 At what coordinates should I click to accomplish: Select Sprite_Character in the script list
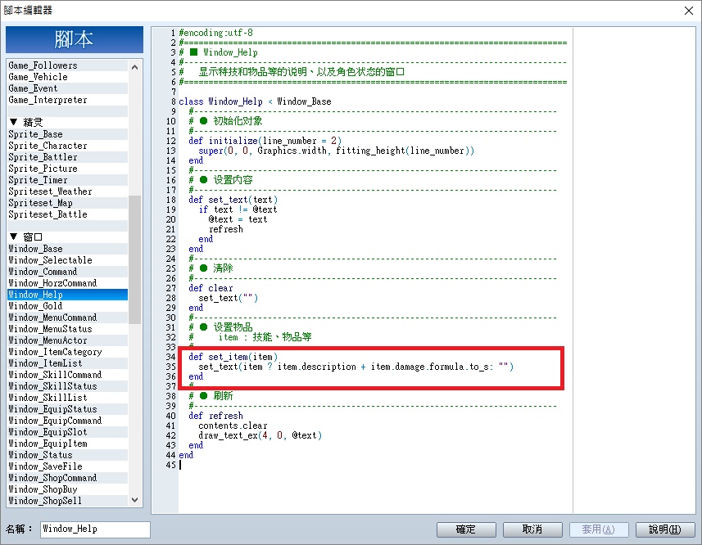[68, 146]
